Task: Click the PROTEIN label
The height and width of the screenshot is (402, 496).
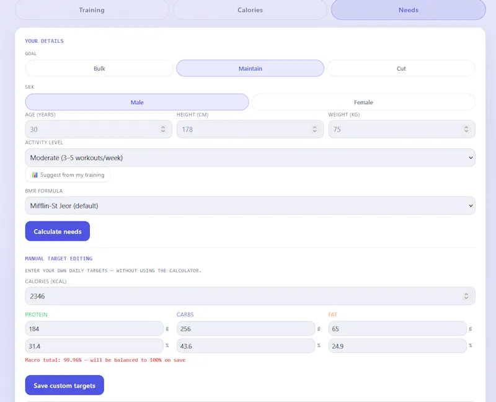Action: pos(37,315)
